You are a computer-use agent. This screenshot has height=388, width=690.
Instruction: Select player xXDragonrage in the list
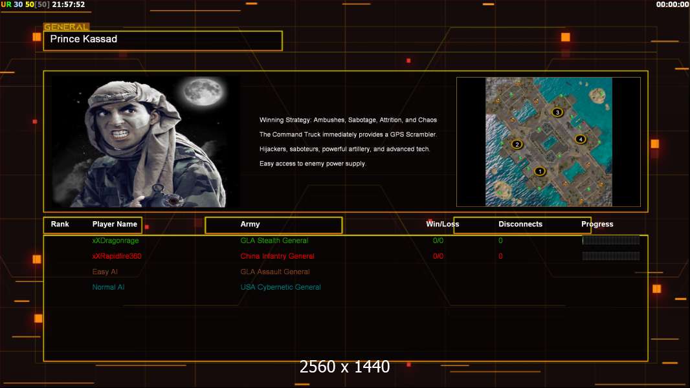click(x=115, y=241)
